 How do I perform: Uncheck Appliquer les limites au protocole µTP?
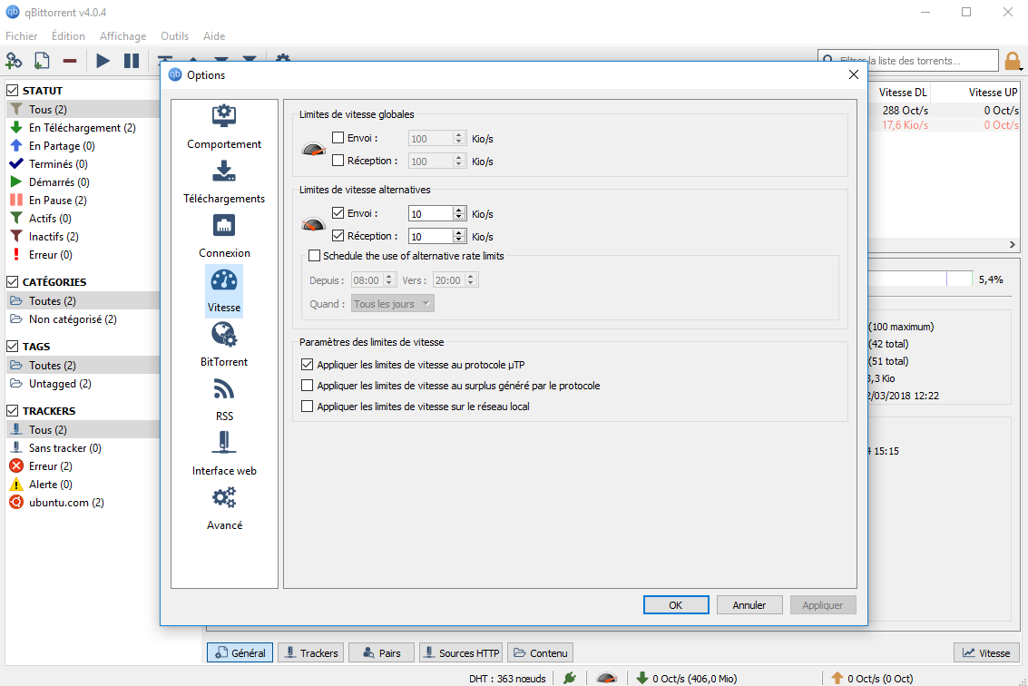(x=308, y=363)
